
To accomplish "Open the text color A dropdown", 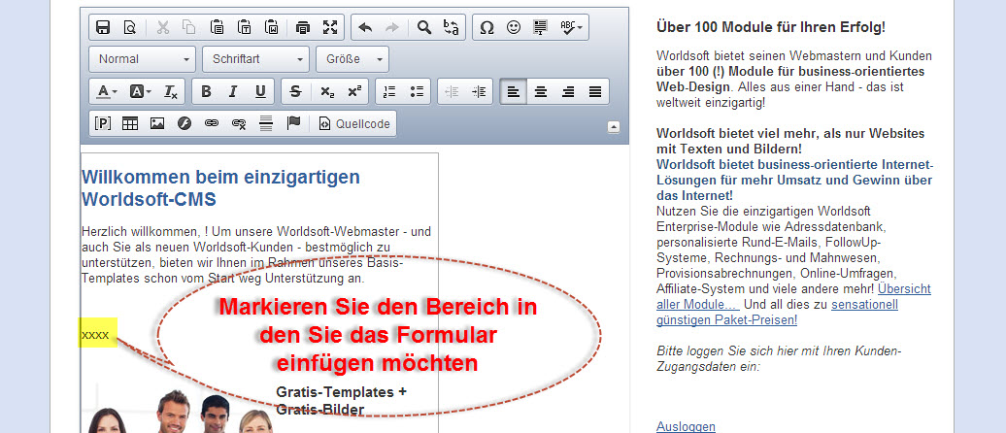I will click(107, 91).
